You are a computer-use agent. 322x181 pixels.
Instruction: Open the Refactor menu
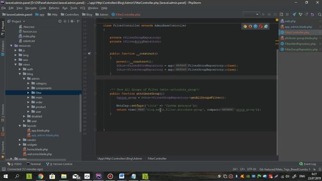coord(54,8)
